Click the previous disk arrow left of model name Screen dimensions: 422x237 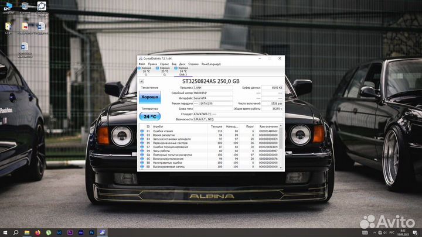[142, 81]
